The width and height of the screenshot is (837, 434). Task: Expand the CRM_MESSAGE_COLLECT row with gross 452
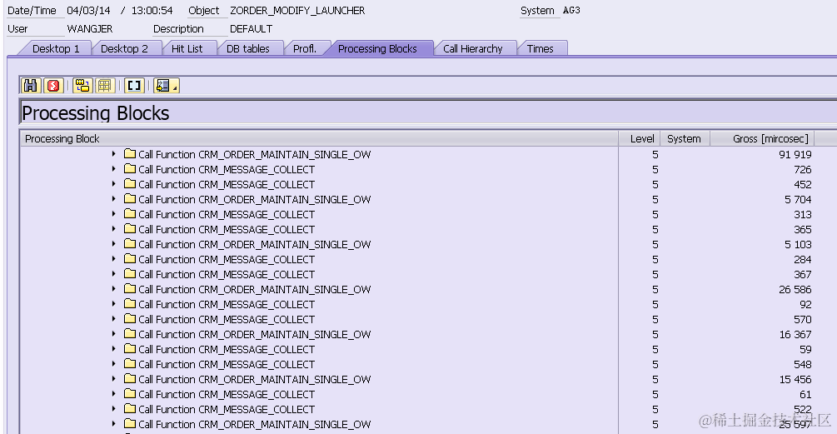point(113,183)
